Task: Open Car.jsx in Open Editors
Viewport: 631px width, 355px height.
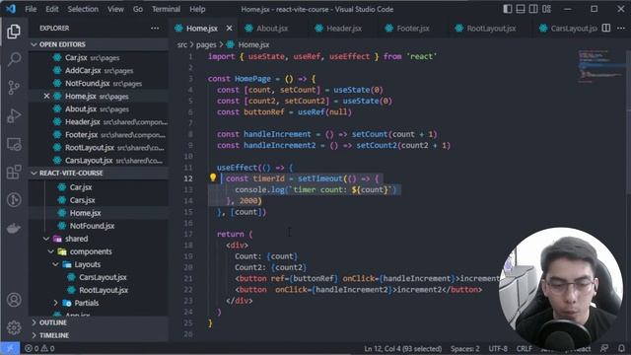Action: [98, 57]
